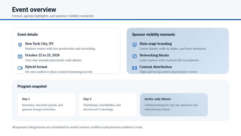Select the Day 2 program card
Image resolution: width=241 pixels, height=136 pixels.
pyautogui.click(x=108, y=105)
